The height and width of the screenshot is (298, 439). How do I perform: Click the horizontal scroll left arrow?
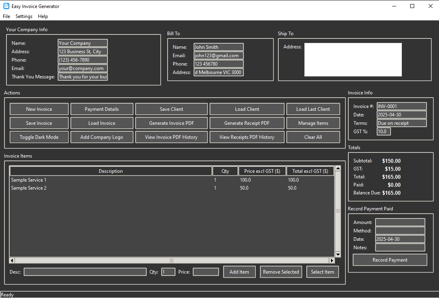(12, 260)
